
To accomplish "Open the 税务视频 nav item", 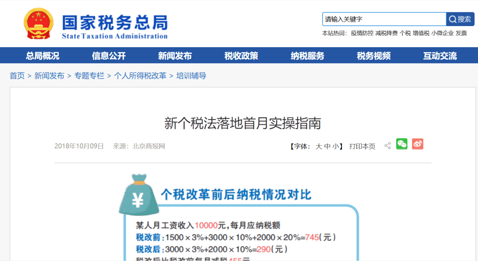I will pos(374,56).
